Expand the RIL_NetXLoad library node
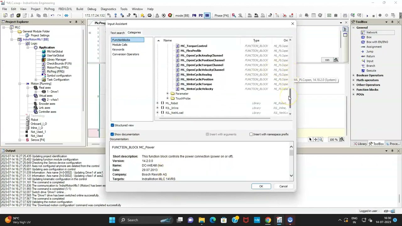 157,113
